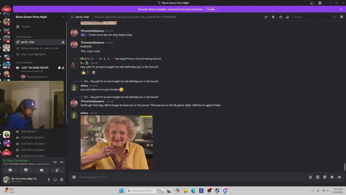Viewport: 346px width, 195px height.
Task: Show hidden tray icons chevron
Action: click(x=312, y=191)
